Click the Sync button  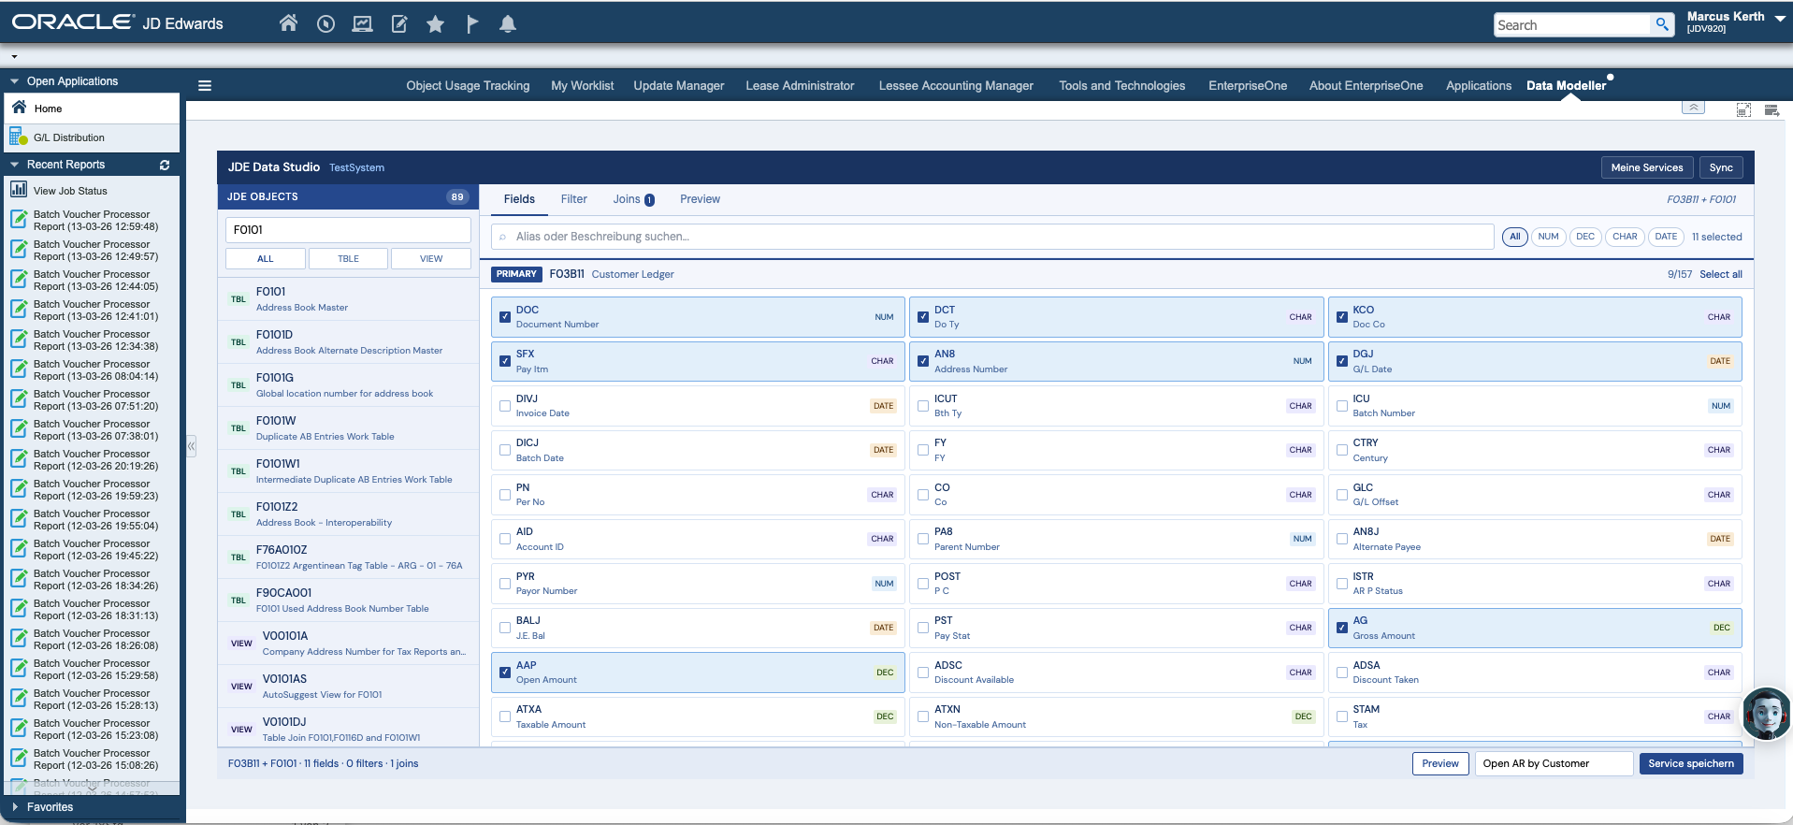1721,167
